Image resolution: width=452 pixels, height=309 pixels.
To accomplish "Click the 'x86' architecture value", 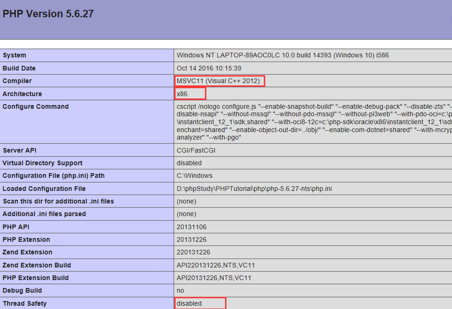I will coord(182,94).
